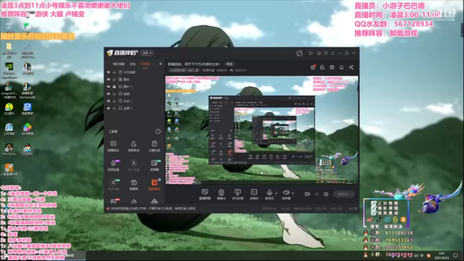Add 直播屏幕 screen capture source
This screenshot has height=261, width=464.
coord(205,194)
